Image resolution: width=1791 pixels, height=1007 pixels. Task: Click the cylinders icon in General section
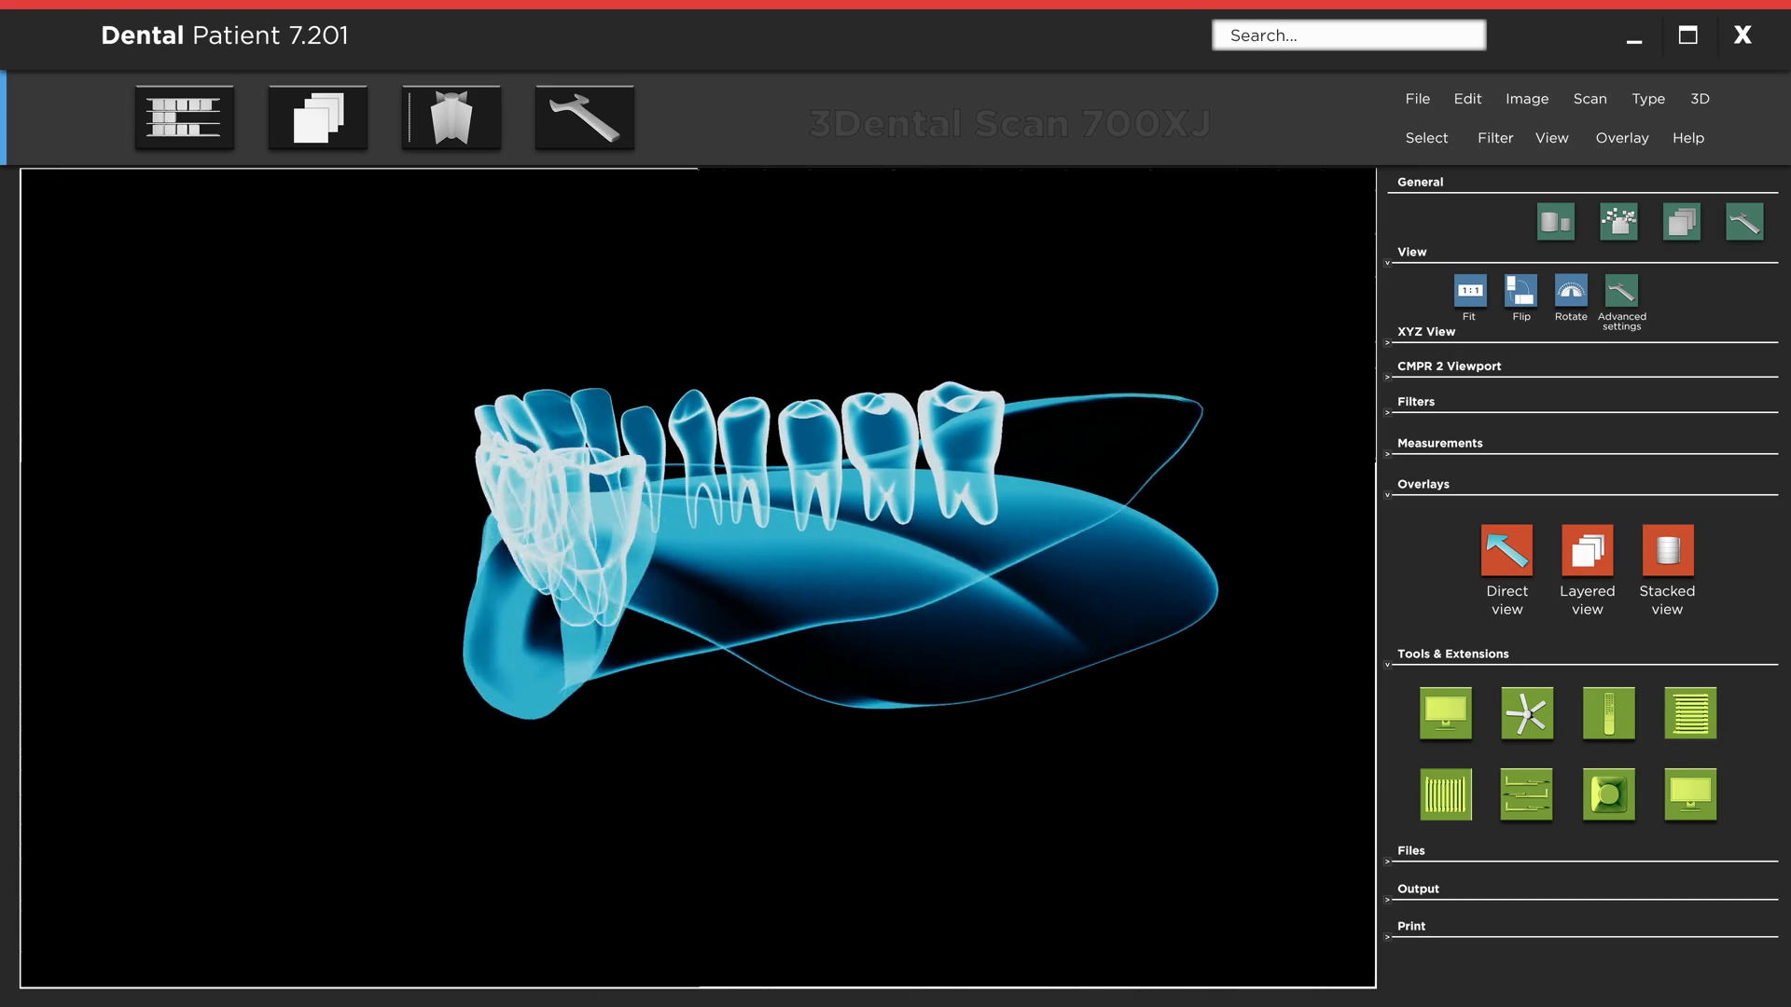[x=1555, y=222]
